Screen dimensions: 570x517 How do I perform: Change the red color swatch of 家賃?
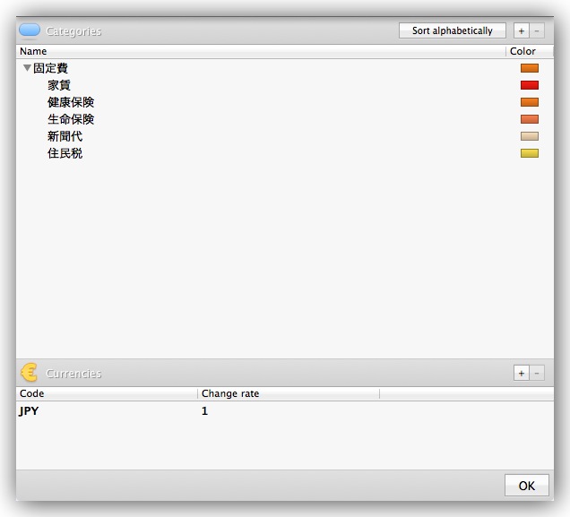tap(529, 85)
